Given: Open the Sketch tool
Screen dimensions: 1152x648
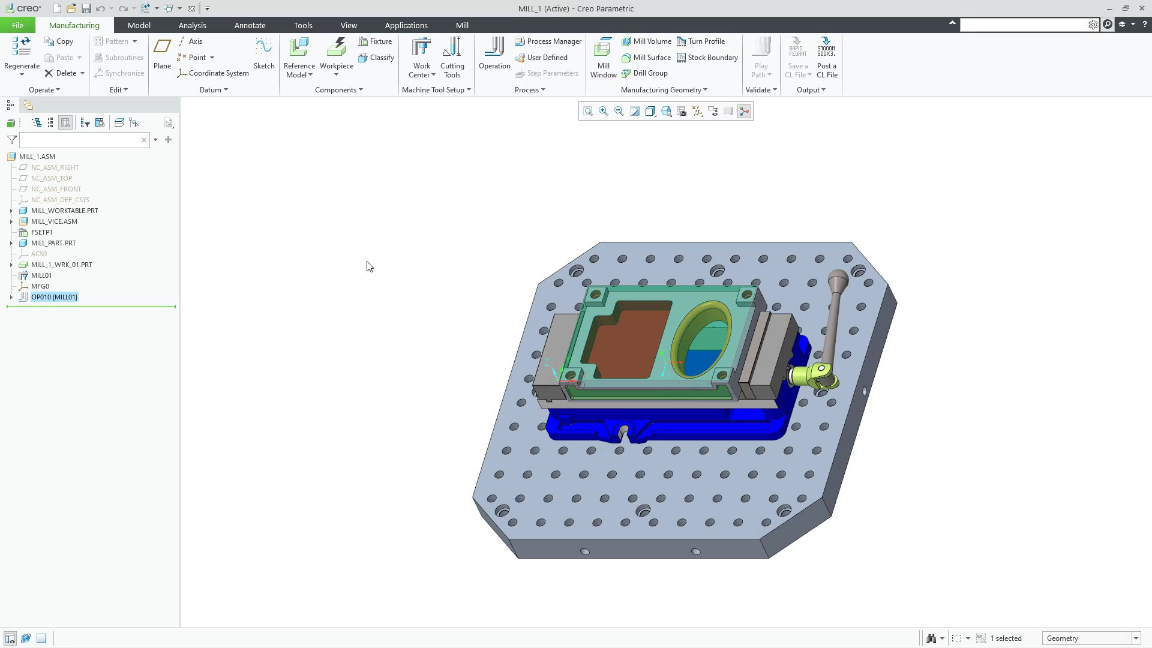Looking at the screenshot, I should [x=263, y=54].
